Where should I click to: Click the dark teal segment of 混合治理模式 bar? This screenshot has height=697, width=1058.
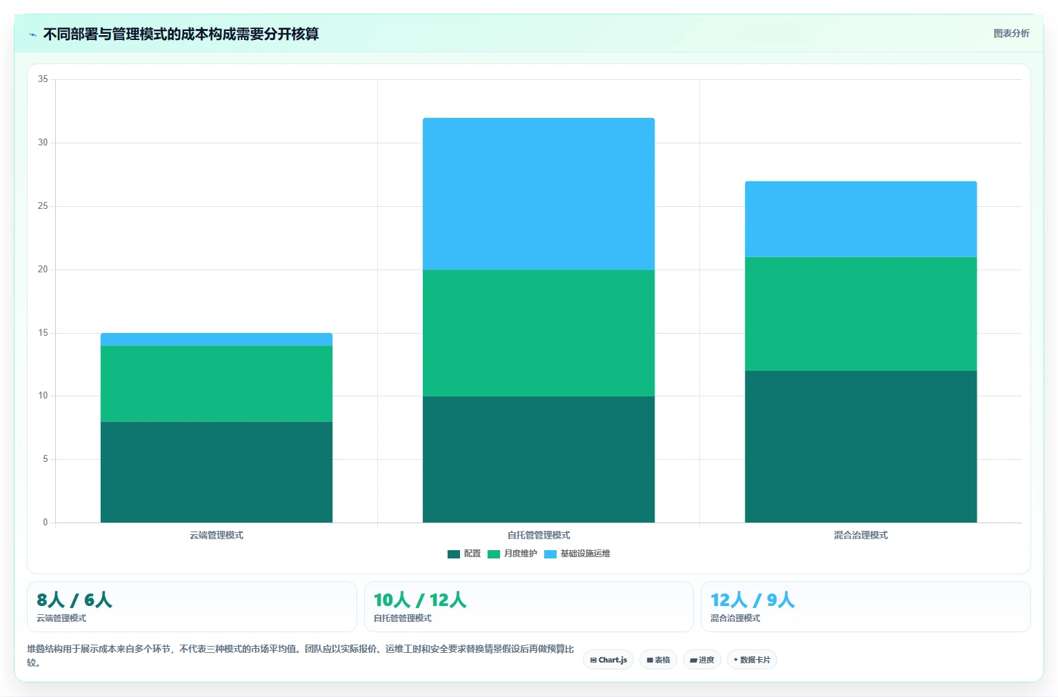pyautogui.click(x=861, y=447)
